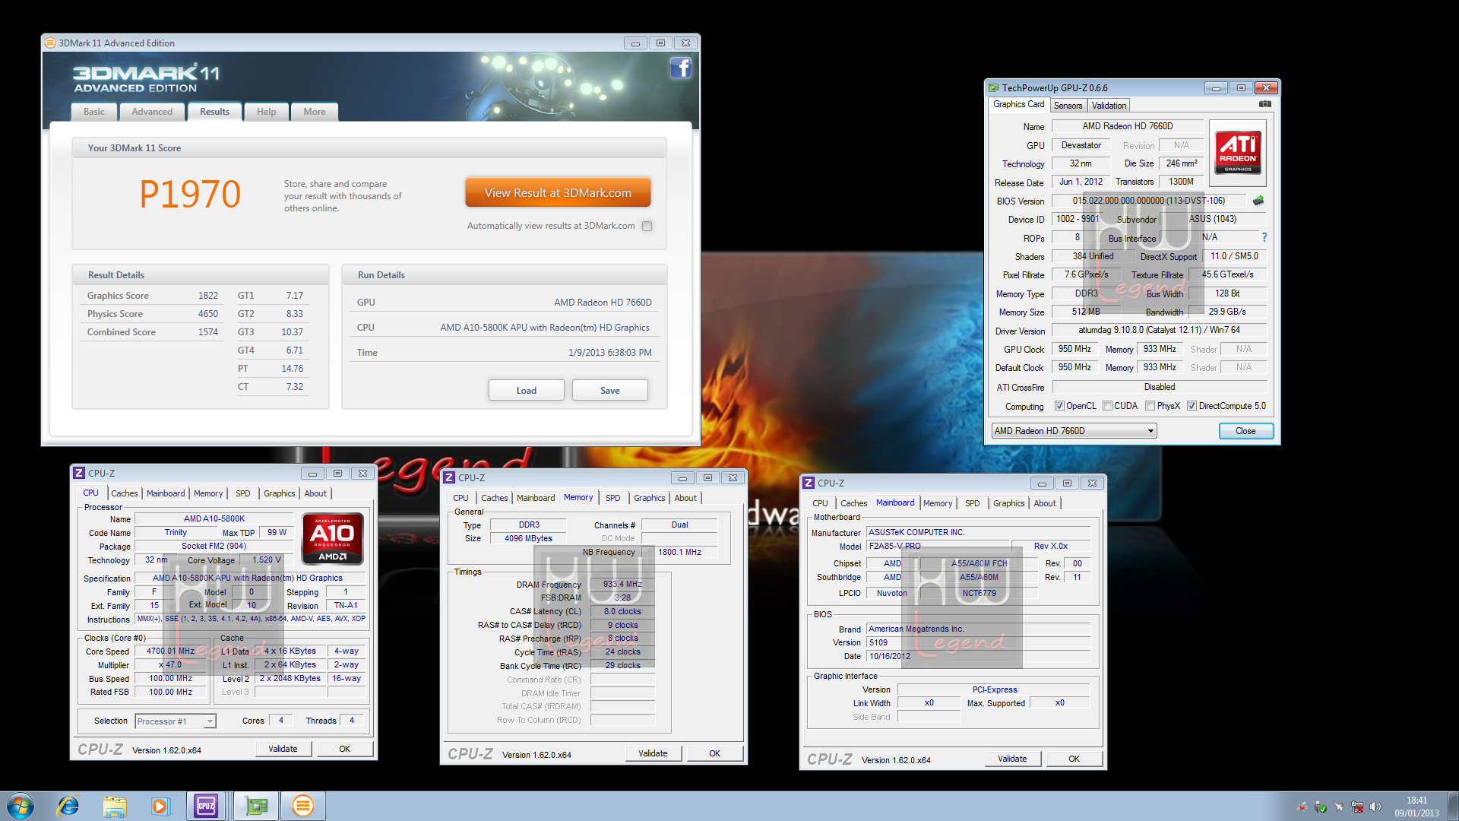The width and height of the screenshot is (1459, 821).
Task: Open Caches tab in CPU-Z CPU window
Action: pyautogui.click(x=125, y=493)
